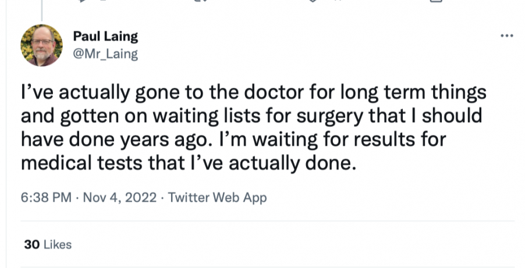The height and width of the screenshot is (268, 525).
Task: Open the Twitter Web App source link
Action: (x=217, y=198)
